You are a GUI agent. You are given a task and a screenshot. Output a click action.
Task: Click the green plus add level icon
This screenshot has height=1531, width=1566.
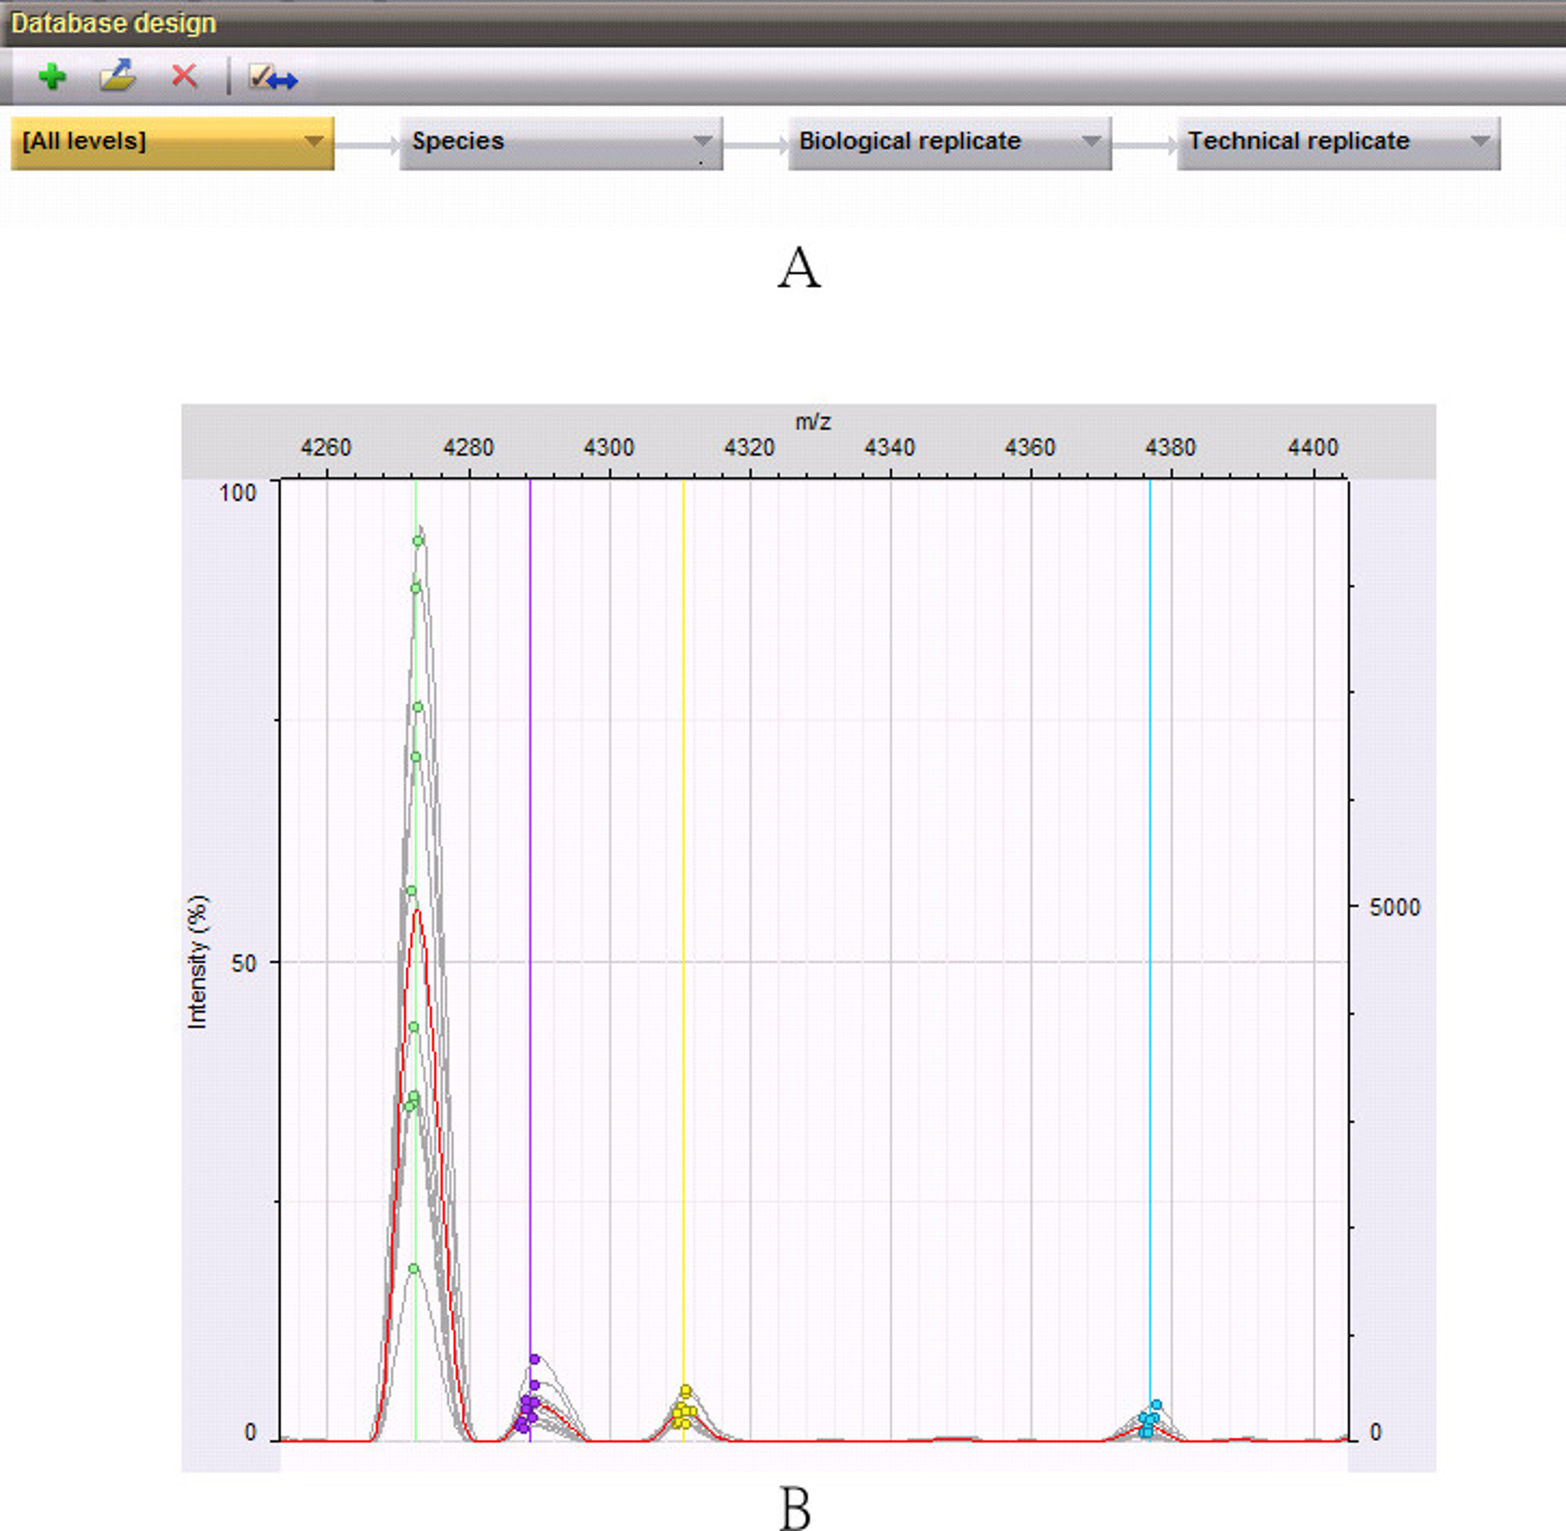point(52,77)
